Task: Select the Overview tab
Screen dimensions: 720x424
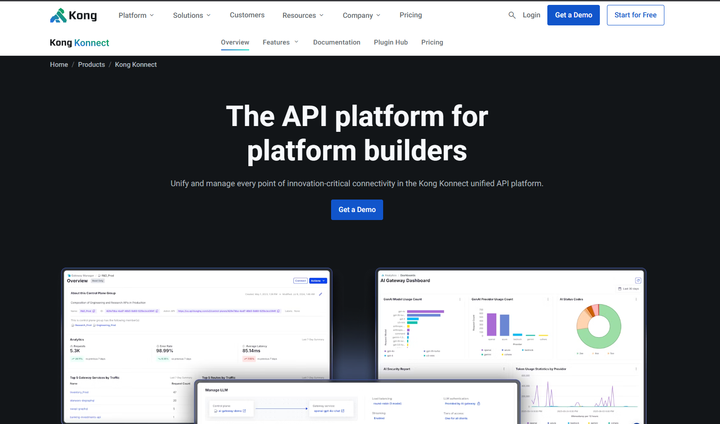Action: [x=235, y=42]
